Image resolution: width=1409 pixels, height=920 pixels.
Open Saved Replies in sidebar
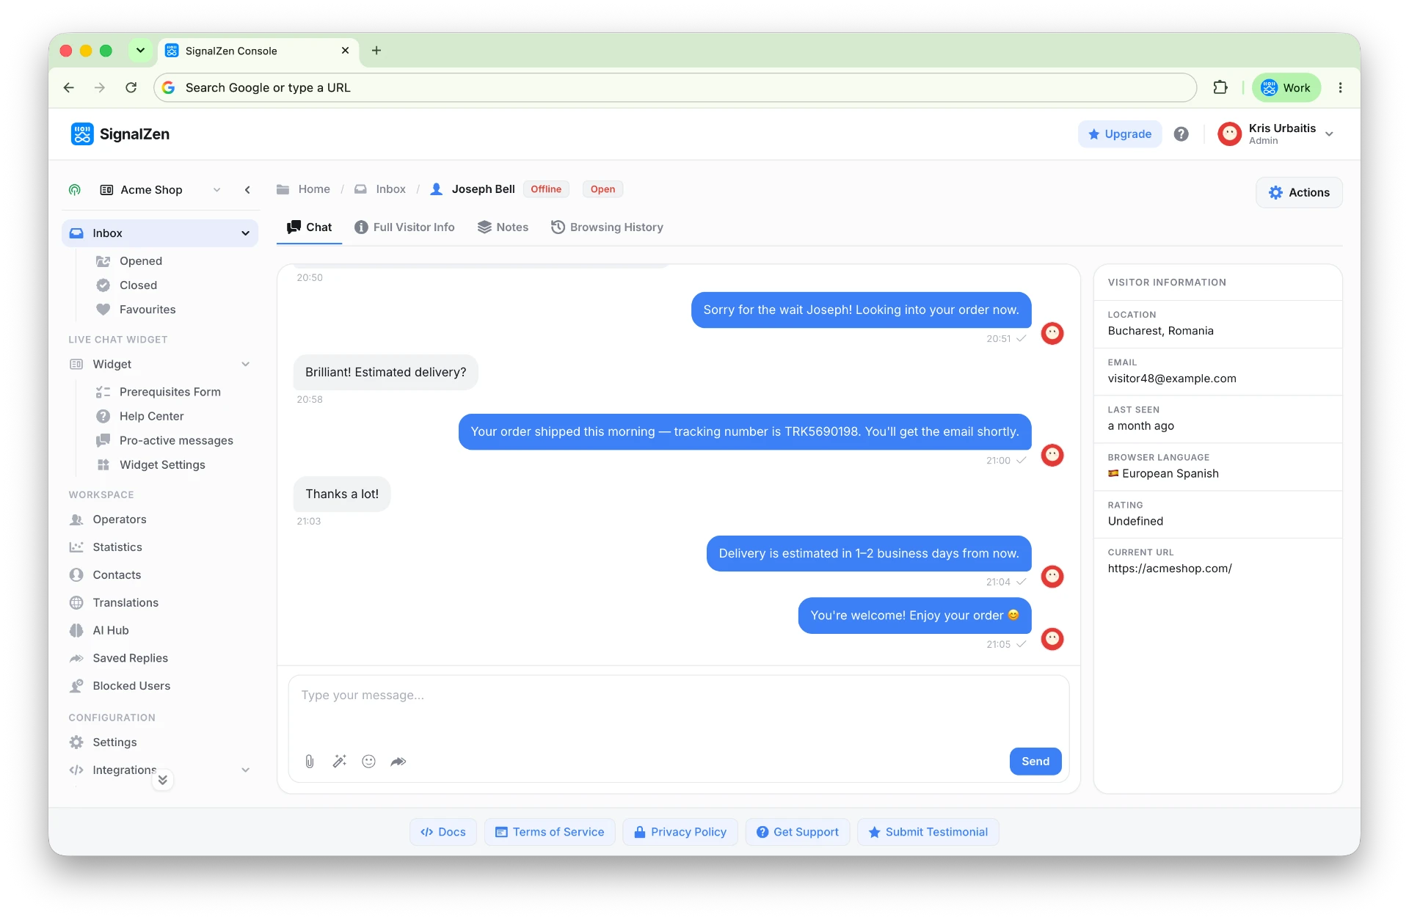pos(130,658)
